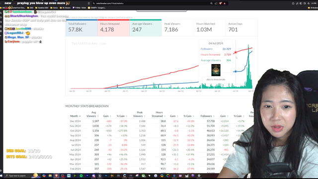Click the zoom magnifier icon in address bar
318x179 pixels.
coord(211,3)
